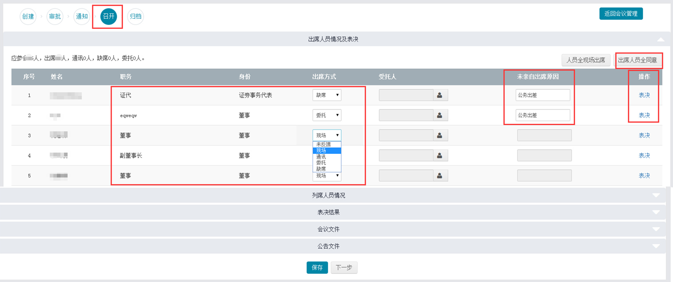
Task: Click the 保存 button
Action: tap(317, 268)
